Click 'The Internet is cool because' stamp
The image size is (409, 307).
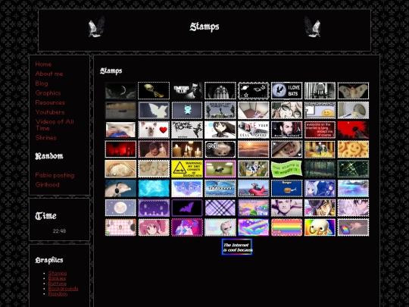(237, 246)
